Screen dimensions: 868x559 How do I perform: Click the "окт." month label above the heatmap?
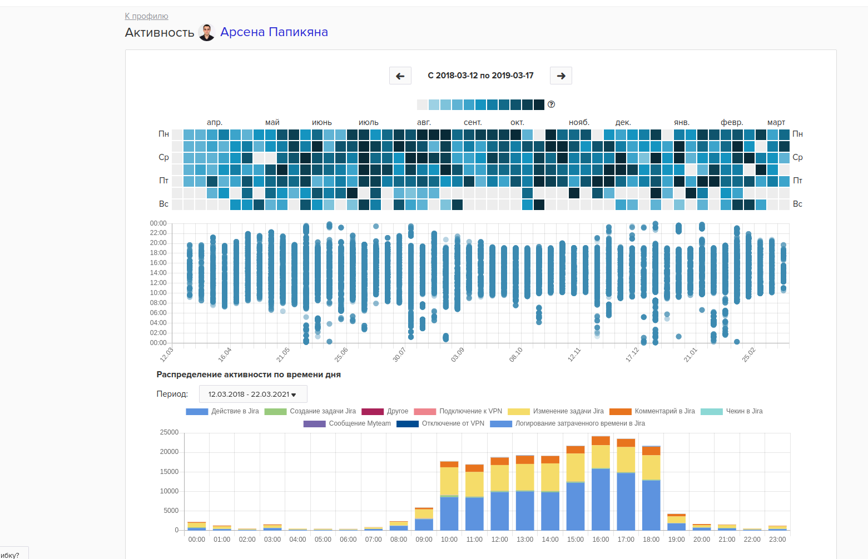pyautogui.click(x=518, y=122)
